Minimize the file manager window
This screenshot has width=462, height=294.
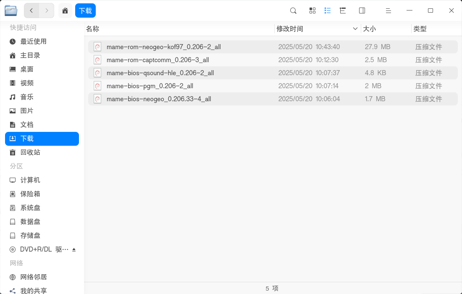(x=409, y=10)
